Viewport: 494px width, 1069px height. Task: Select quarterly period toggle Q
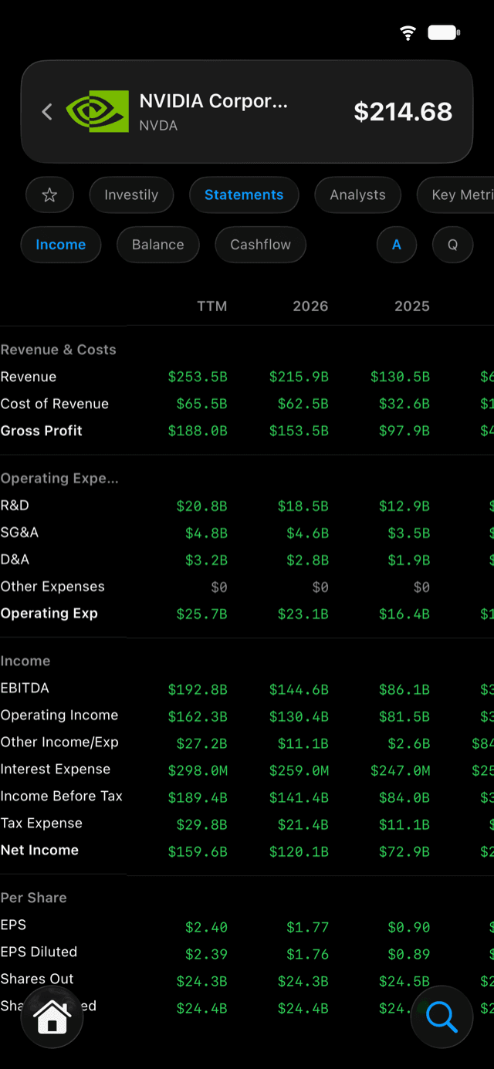click(453, 245)
